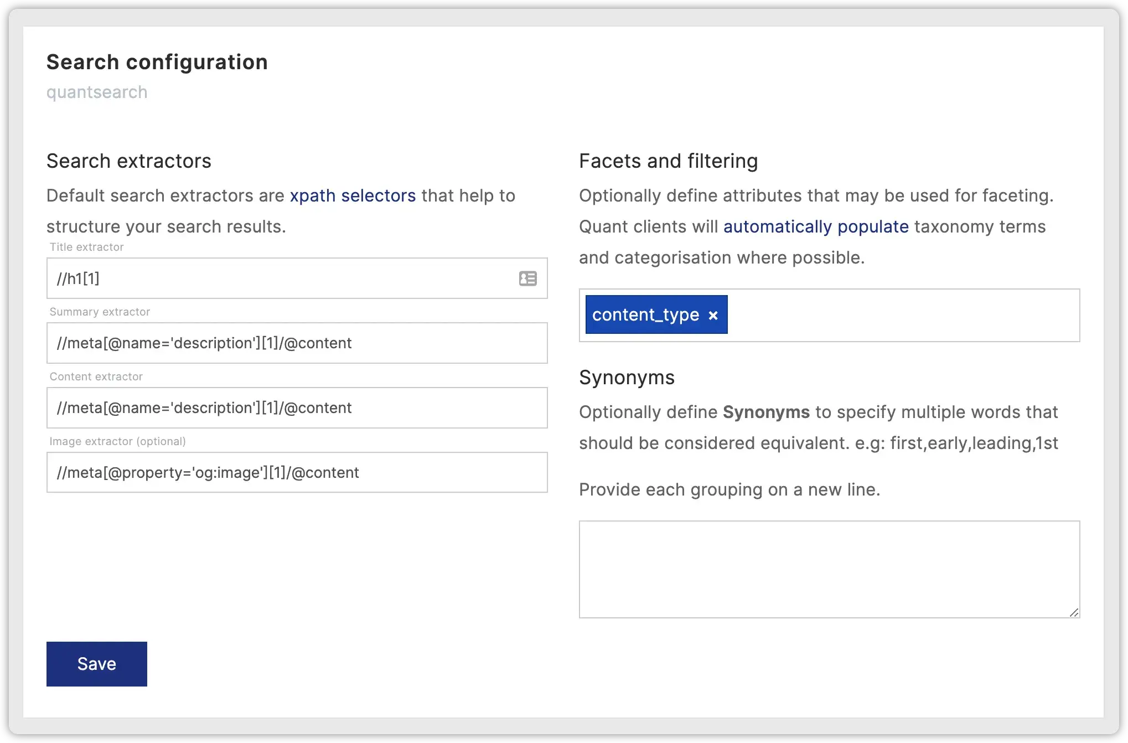1128x743 pixels.
Task: Click the quantsearch subtitle label
Action: 97,91
